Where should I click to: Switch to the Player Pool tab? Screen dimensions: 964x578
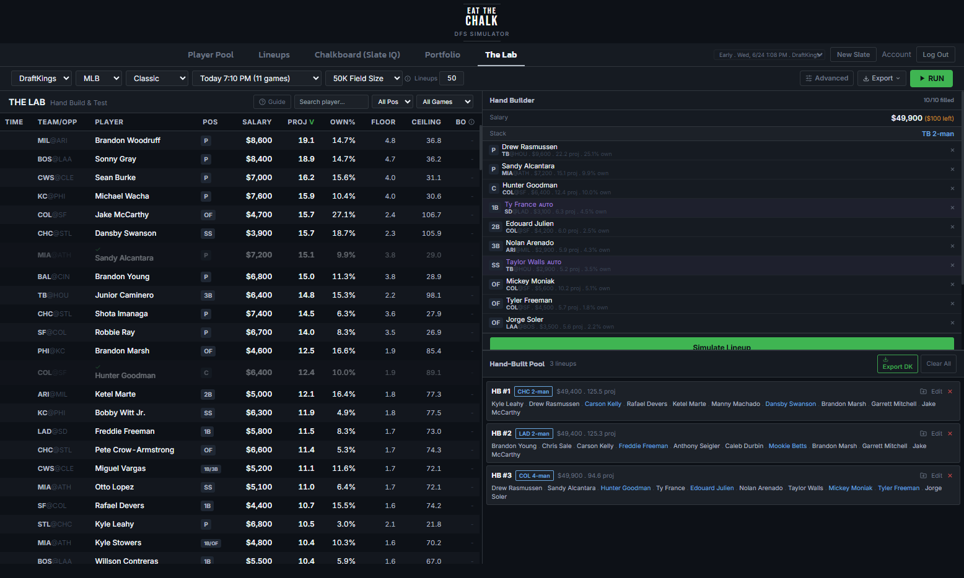pyautogui.click(x=211, y=55)
